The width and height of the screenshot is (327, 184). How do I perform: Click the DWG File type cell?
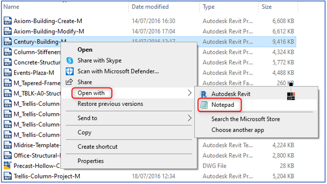(214, 166)
